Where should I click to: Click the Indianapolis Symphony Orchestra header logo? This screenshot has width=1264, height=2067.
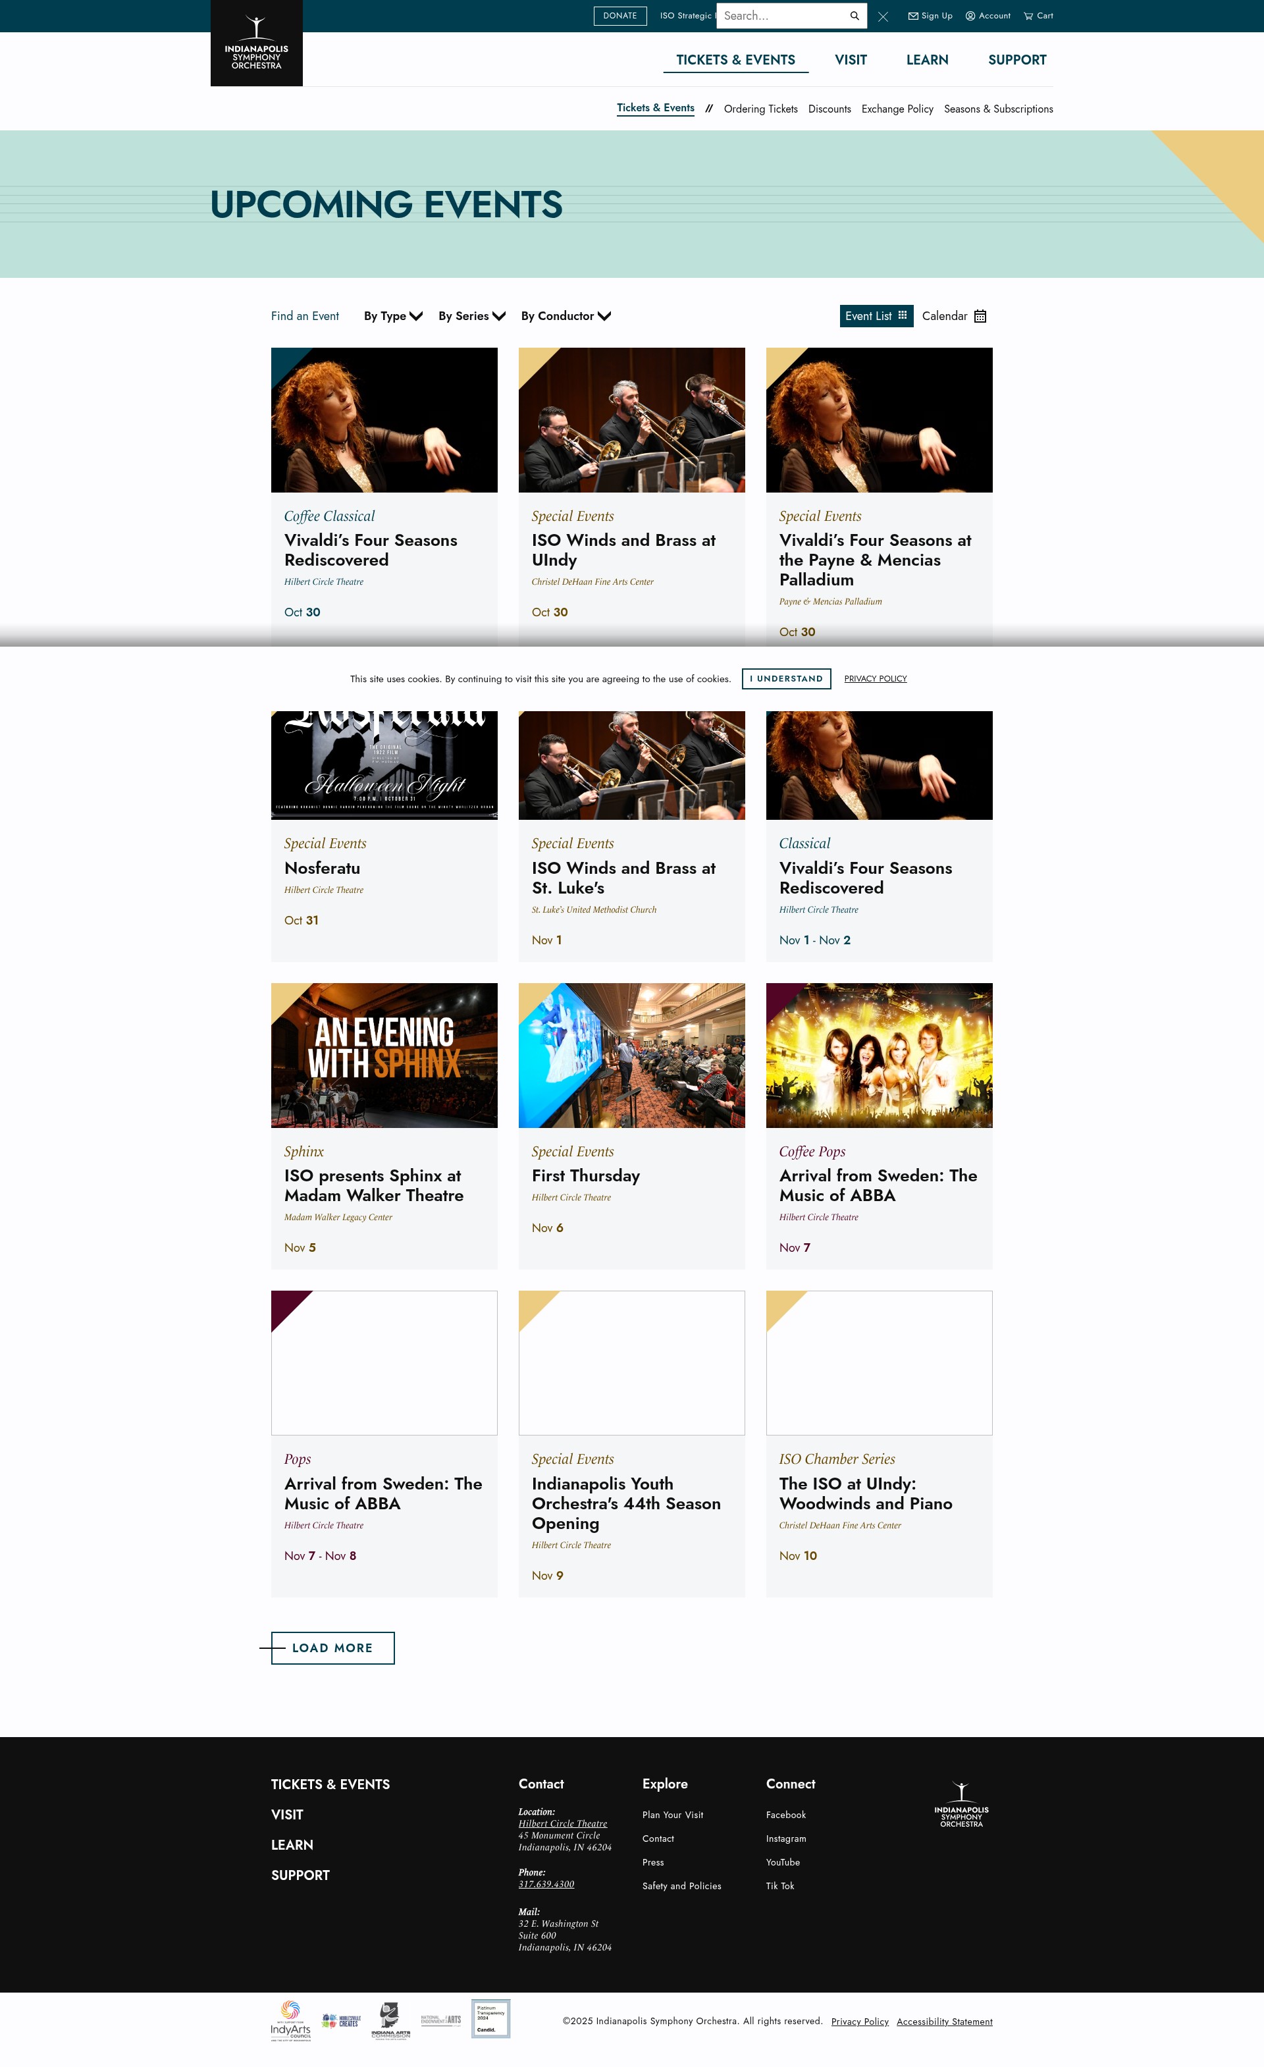(257, 43)
